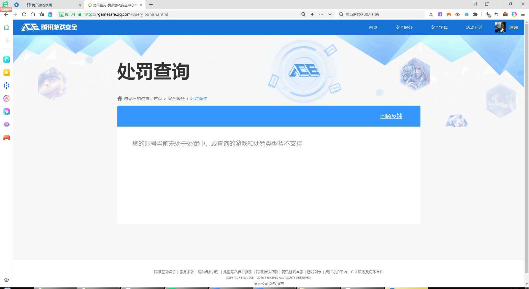Open the mail extension icon

(466, 14)
